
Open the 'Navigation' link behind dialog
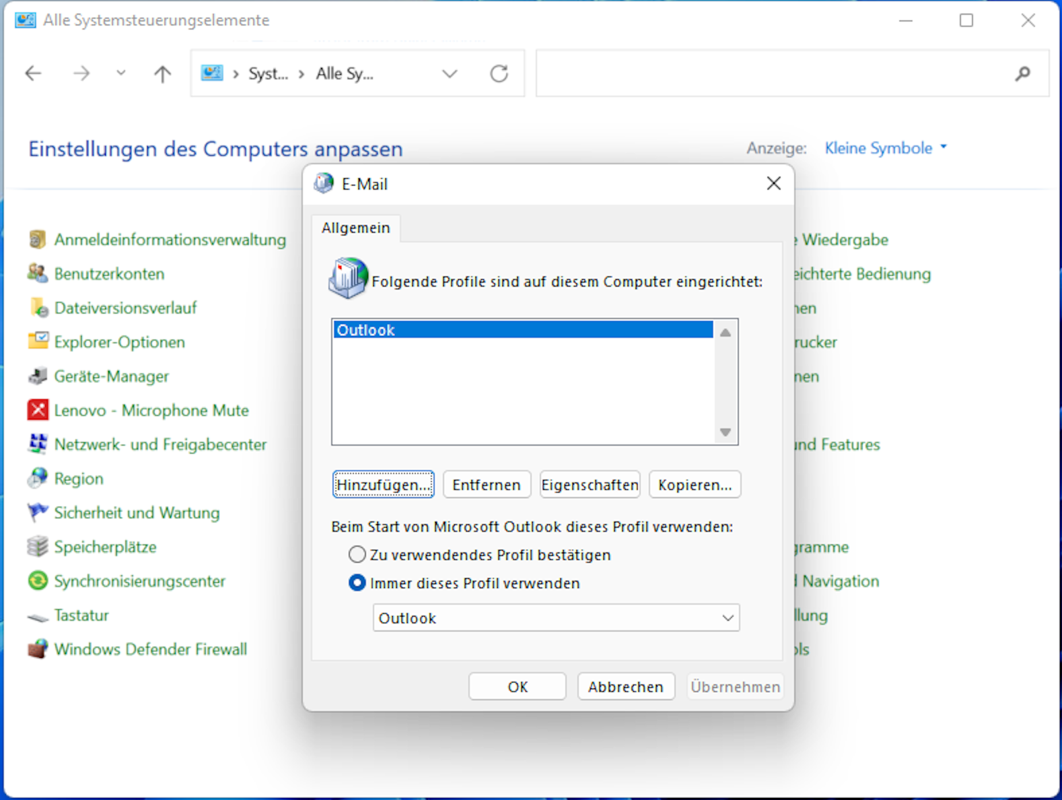point(837,580)
